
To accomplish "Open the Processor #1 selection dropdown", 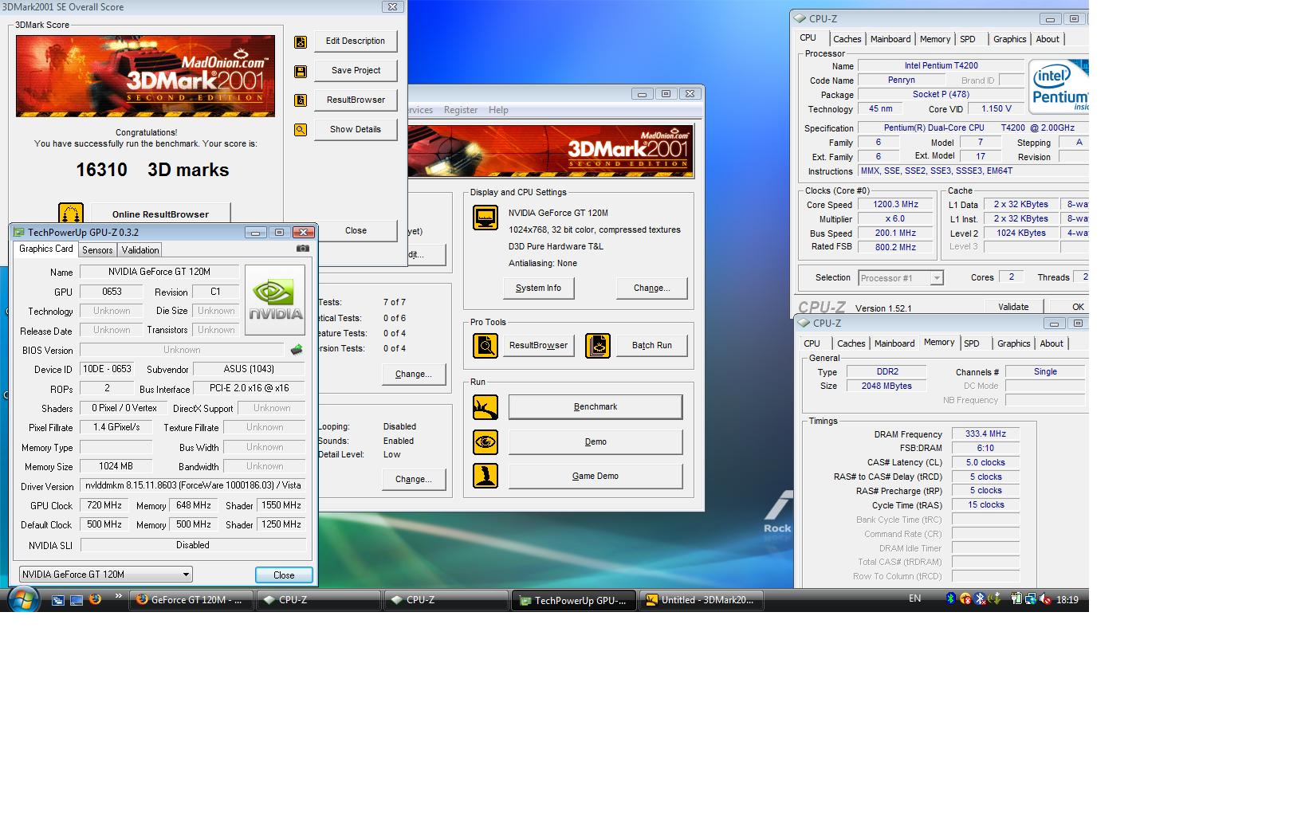I will pyautogui.click(x=901, y=278).
